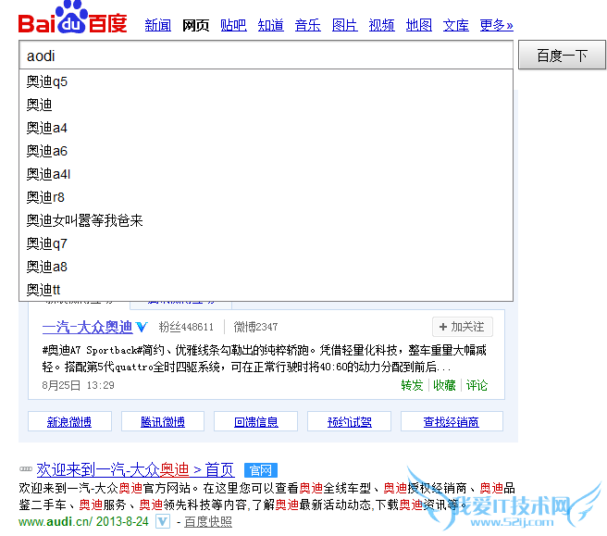The image size is (607, 536).
Task: Click the 粉丝448611 follower count
Action: pos(186,327)
